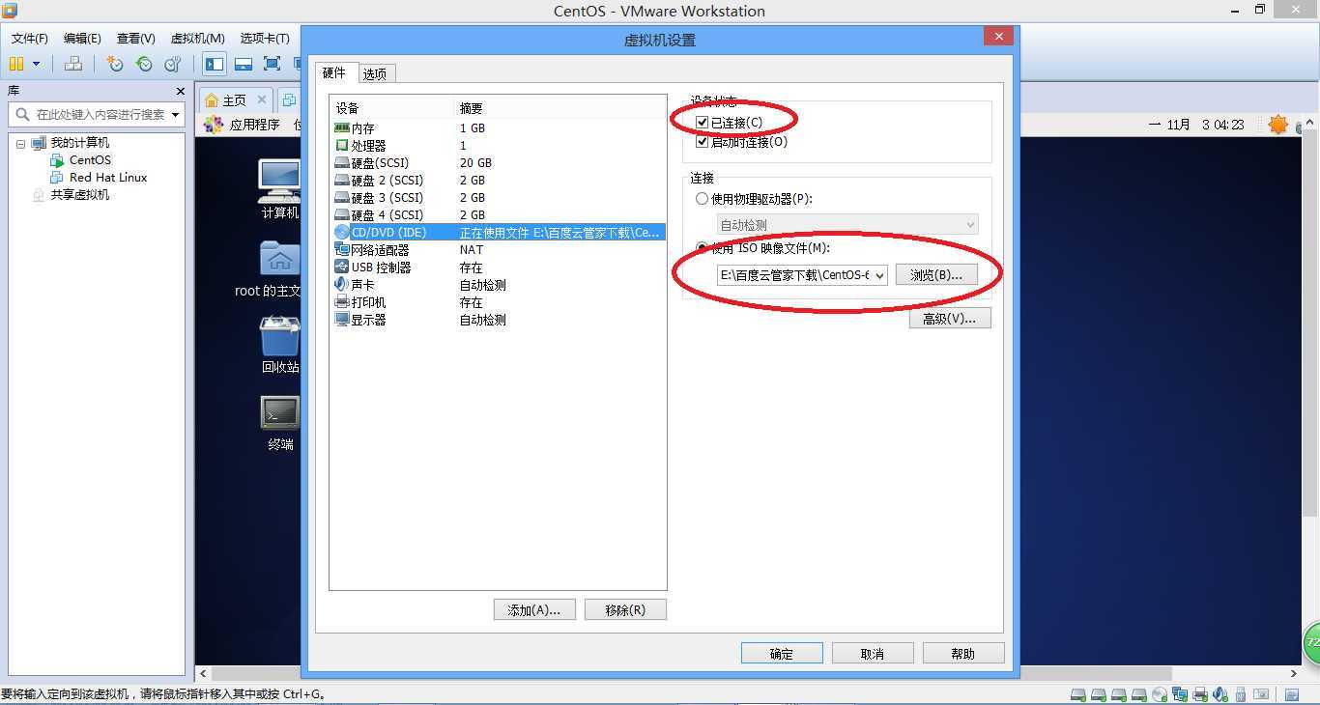
Task: Select the 硬盘 4 (SCSI) row
Action: [x=498, y=215]
